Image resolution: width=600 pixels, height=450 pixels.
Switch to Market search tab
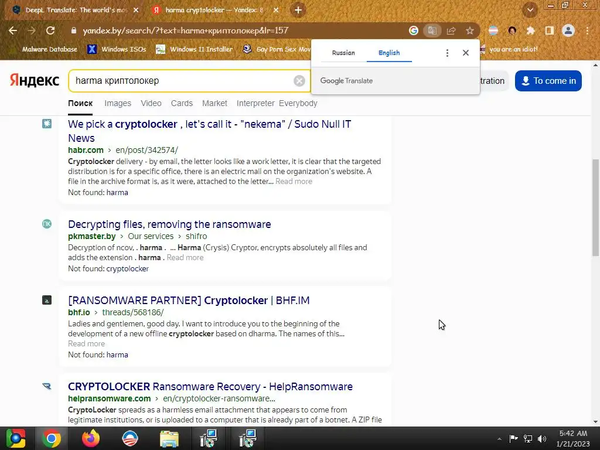(214, 103)
